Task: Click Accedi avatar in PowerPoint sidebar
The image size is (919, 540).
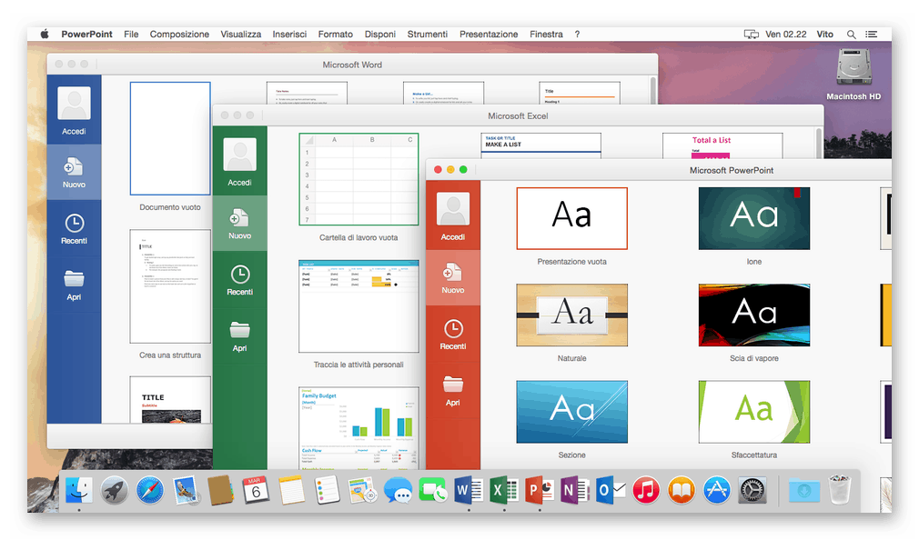Action: tap(453, 209)
